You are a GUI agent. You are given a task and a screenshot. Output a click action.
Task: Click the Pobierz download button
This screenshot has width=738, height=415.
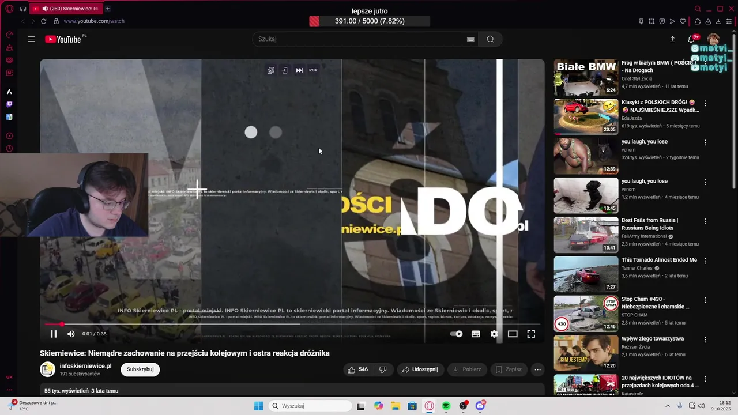tap(467, 369)
